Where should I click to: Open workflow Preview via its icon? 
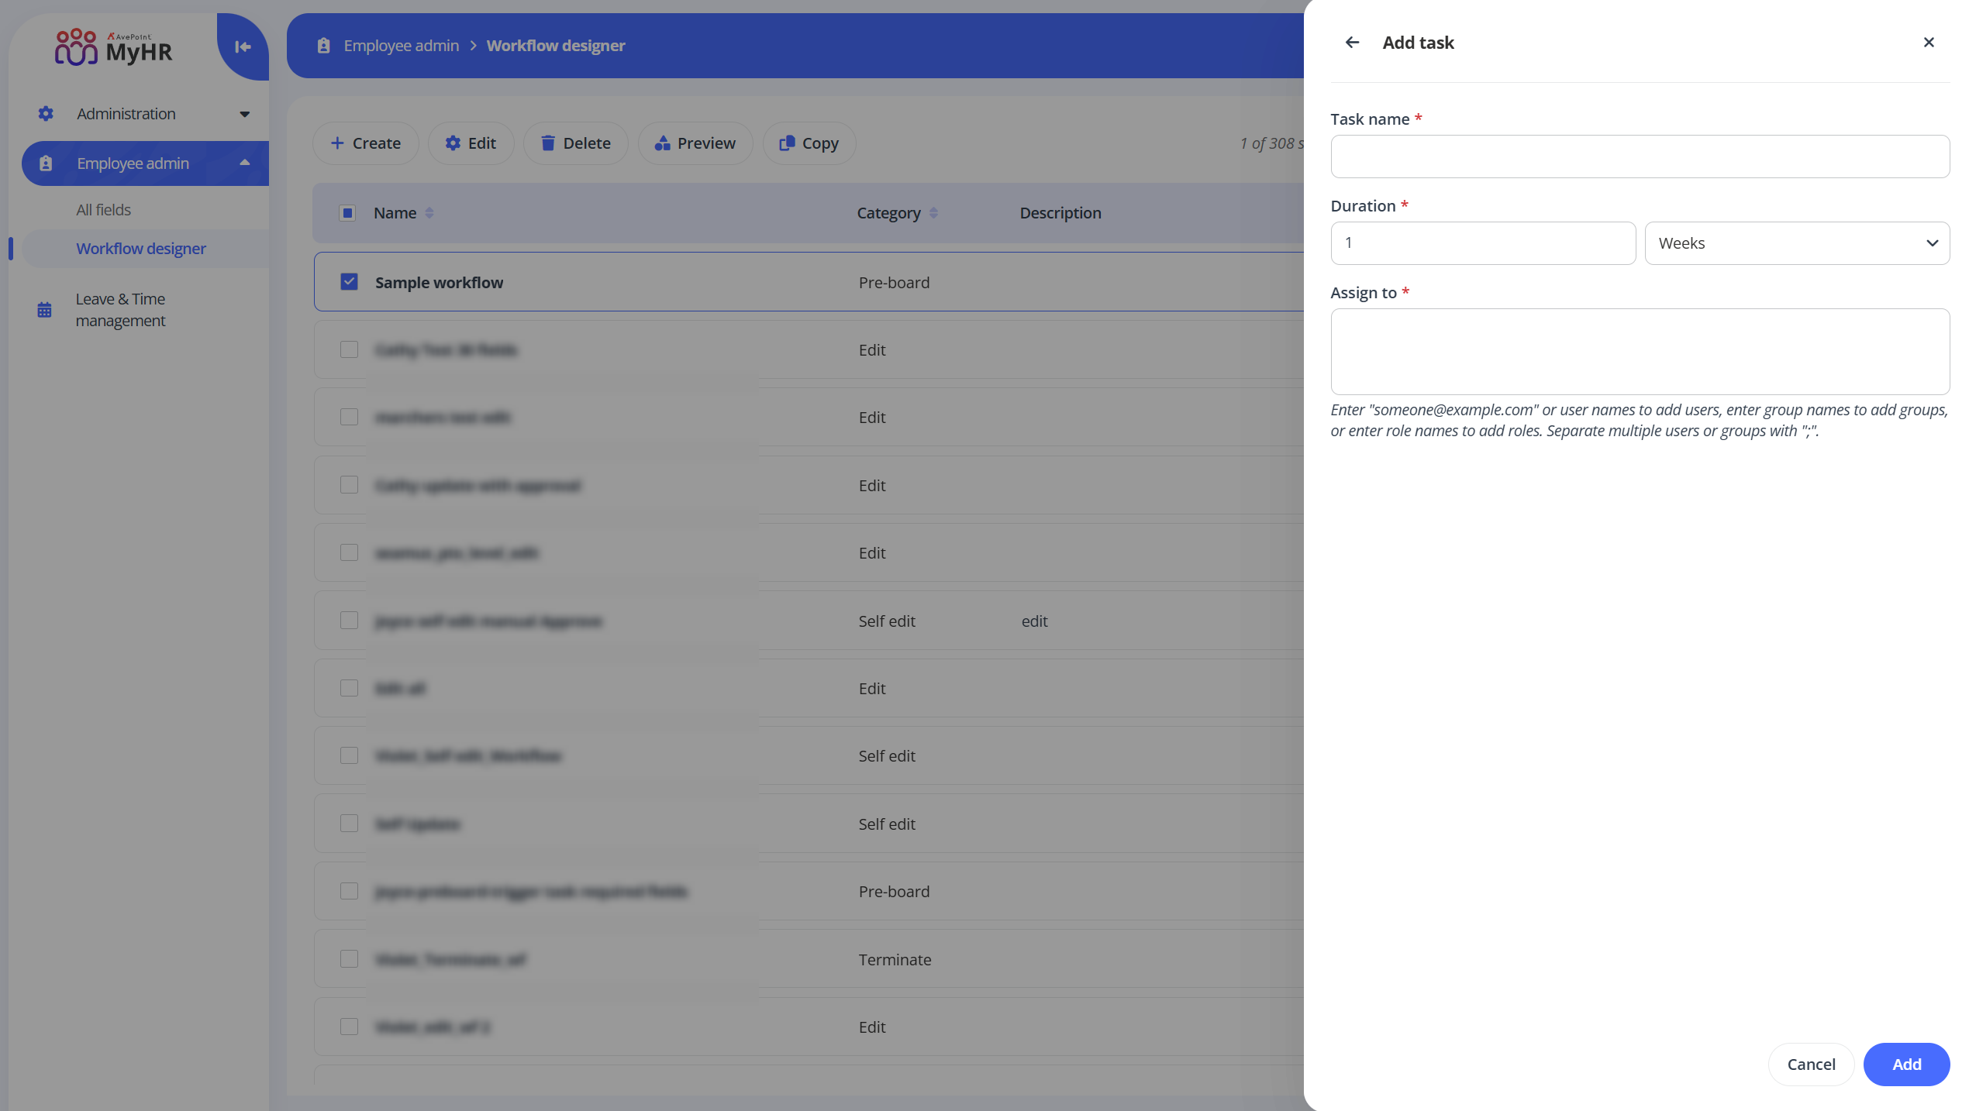(x=663, y=143)
